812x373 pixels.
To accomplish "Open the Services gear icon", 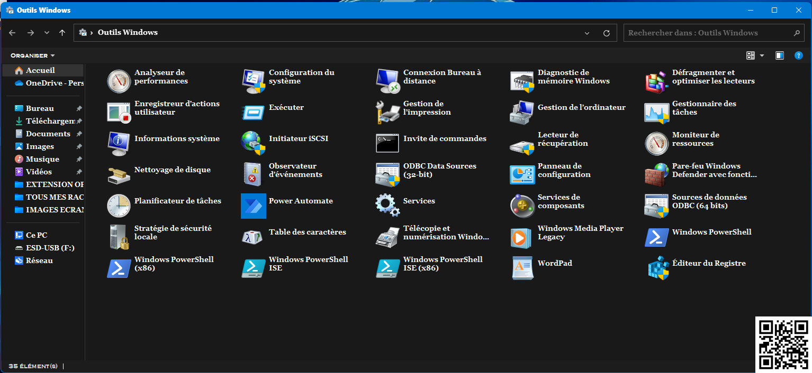I will tap(387, 206).
